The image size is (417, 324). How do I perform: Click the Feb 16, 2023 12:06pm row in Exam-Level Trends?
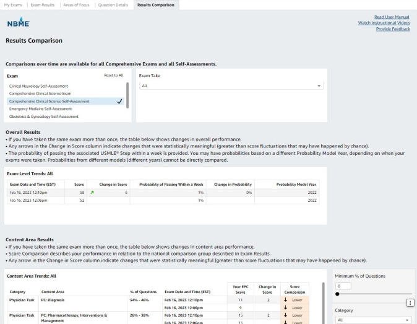[x=163, y=200]
